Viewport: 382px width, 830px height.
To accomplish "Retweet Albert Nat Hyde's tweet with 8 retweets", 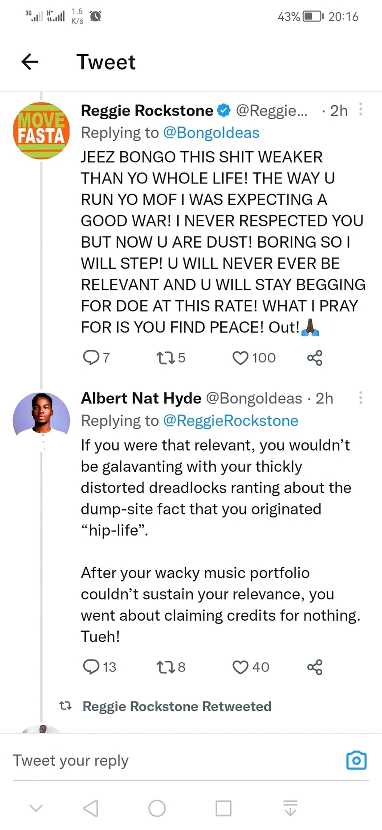I will [x=166, y=667].
